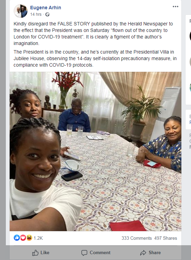The height and width of the screenshot is (260, 191).
Task: Open the 14 hrs post timestamp
Action: pos(36,14)
